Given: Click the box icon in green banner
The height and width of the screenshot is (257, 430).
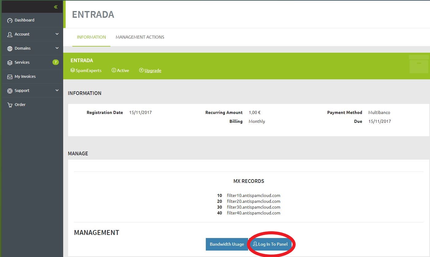Looking at the screenshot, I should (419, 64).
